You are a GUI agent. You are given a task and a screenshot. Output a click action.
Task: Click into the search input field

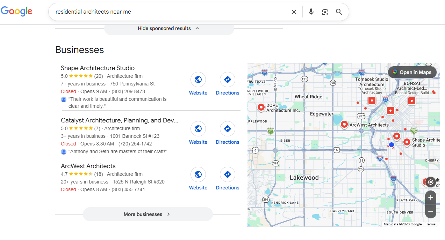click(168, 12)
